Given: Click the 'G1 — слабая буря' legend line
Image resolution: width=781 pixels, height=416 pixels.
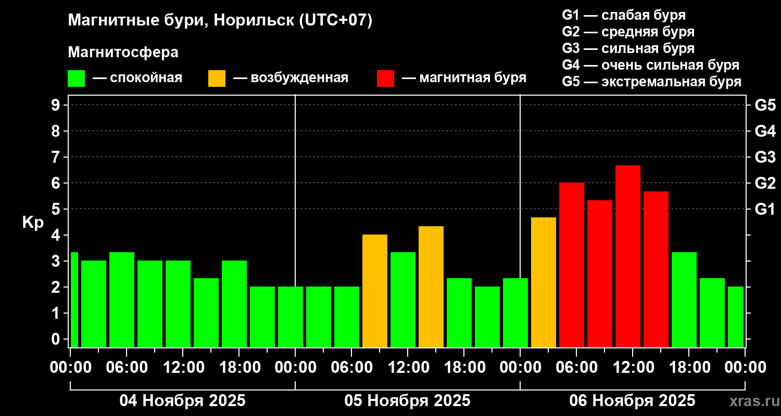Looking at the screenshot, I should pos(624,15).
